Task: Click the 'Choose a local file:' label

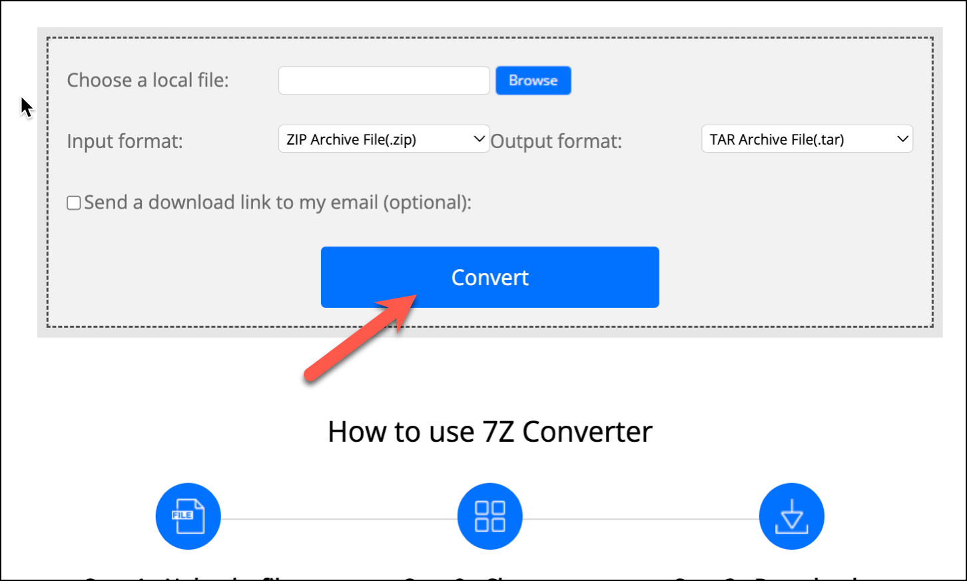Action: pyautogui.click(x=148, y=81)
